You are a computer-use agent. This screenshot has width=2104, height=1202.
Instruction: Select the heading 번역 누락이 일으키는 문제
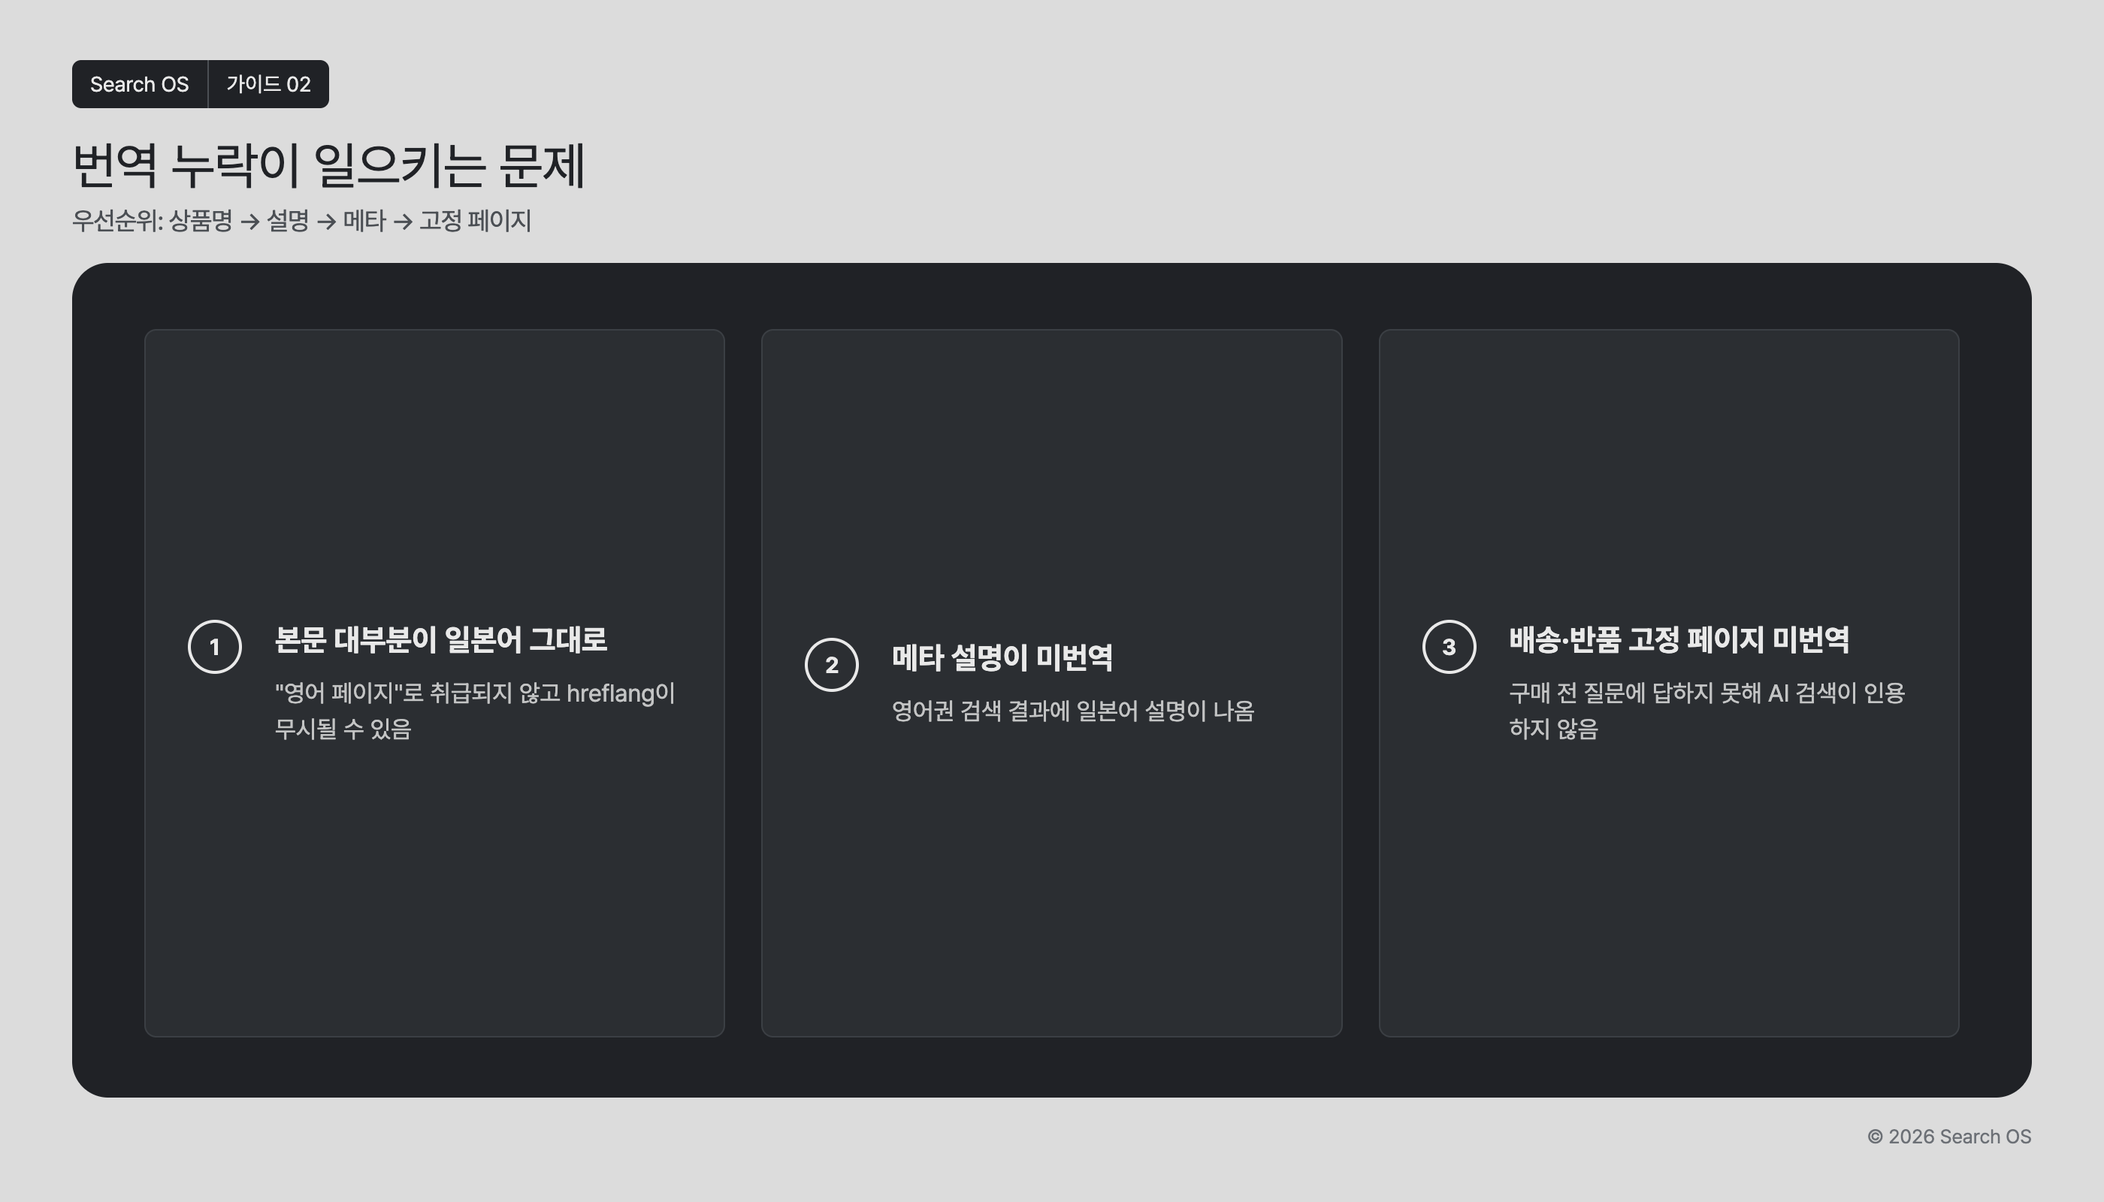328,165
